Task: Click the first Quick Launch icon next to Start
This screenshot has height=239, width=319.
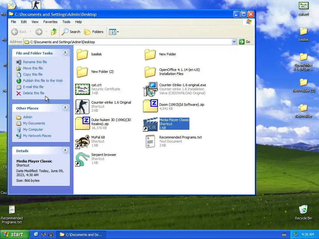Action: point(36,234)
